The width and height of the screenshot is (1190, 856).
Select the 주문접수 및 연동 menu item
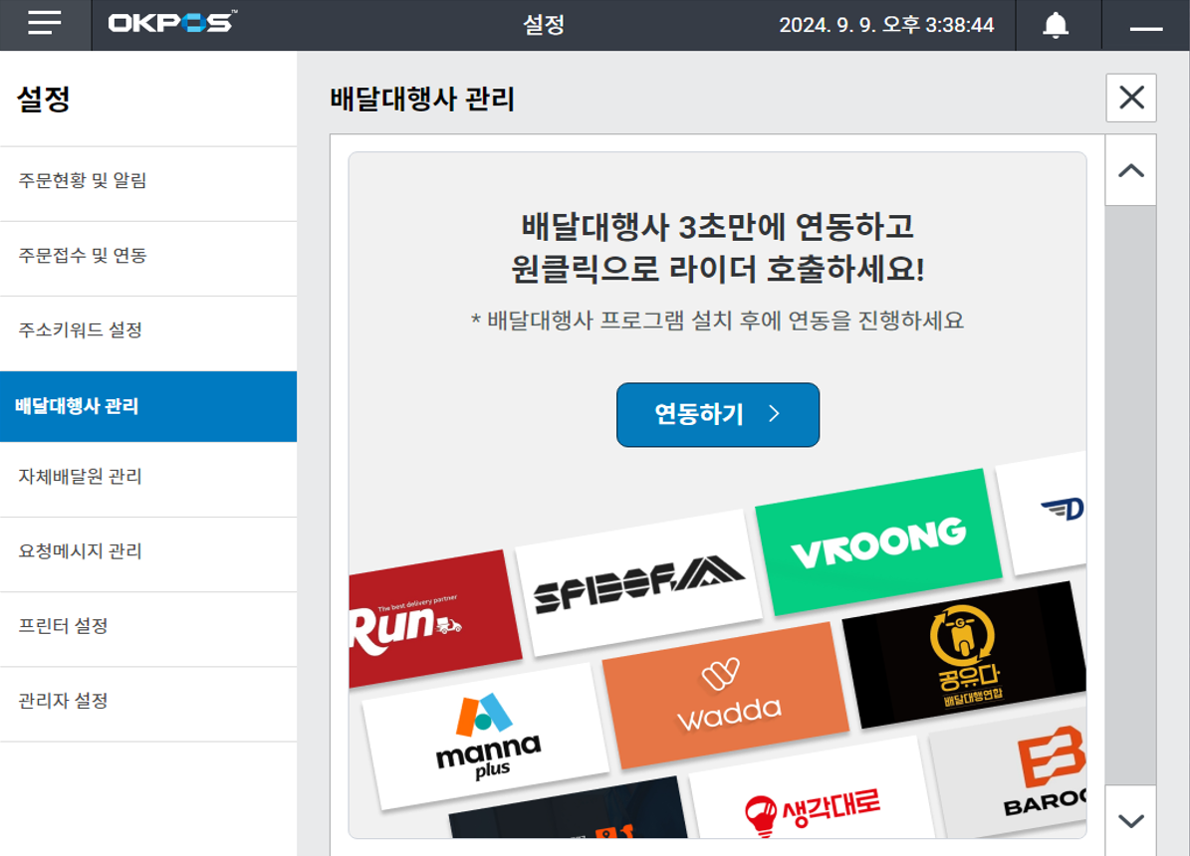[148, 256]
